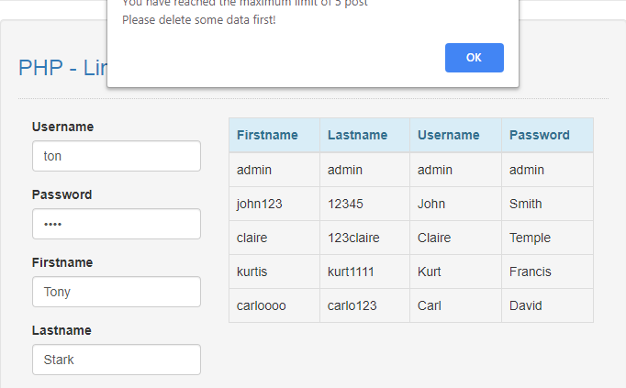
Task: Click the Temple cell in table
Action: point(530,238)
